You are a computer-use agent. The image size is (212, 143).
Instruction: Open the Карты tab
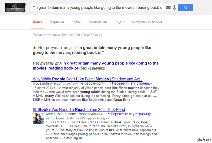click(x=76, y=22)
